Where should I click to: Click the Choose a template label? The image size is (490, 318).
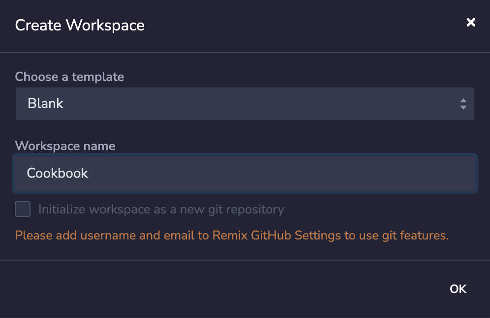pyautogui.click(x=69, y=77)
